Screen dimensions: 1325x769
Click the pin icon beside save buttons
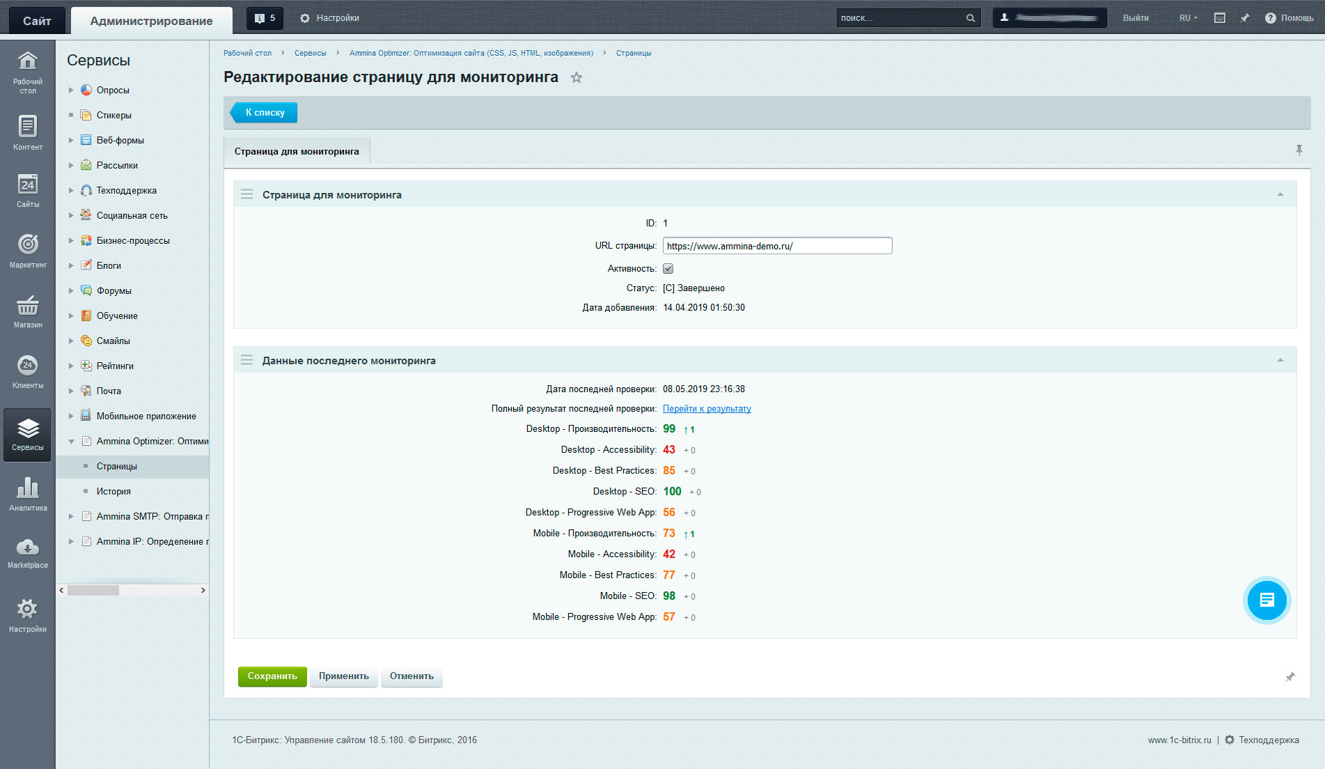[1289, 677]
